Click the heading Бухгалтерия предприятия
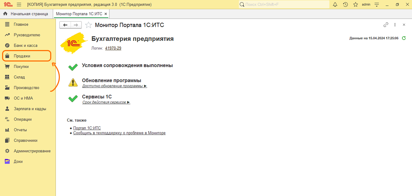Viewport: 412px width, 196px height. [x=133, y=39]
